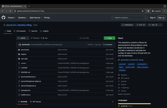This screenshot has height=108, width=167.
Task: Click the a004003 topic tag
Action: click(x=122, y=70)
